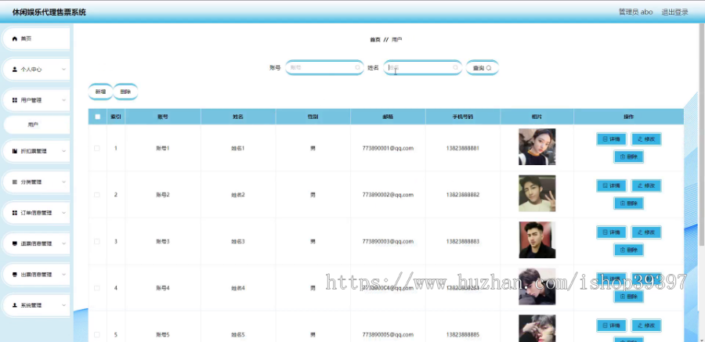705x342 pixels.
Task: Click the magnifier icon in 账号 search field
Action: 357,68
